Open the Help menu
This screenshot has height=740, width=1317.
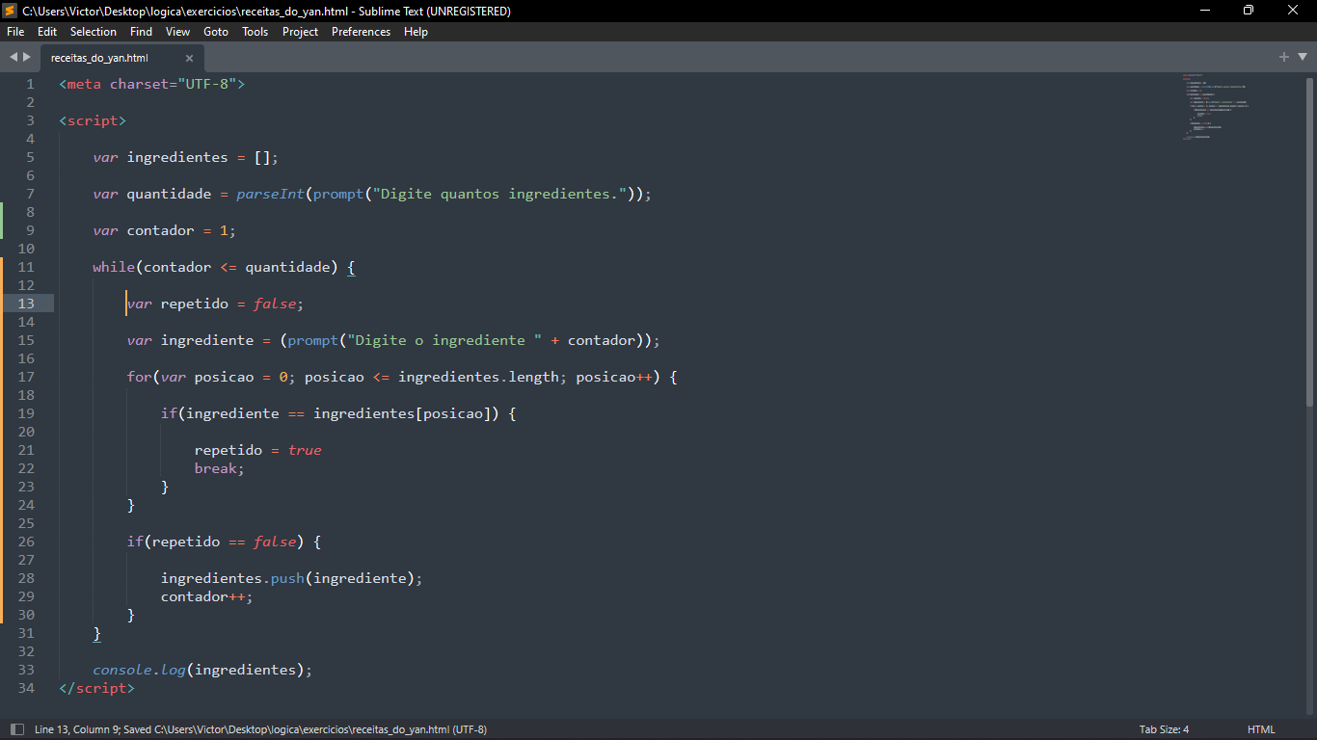[x=416, y=32]
